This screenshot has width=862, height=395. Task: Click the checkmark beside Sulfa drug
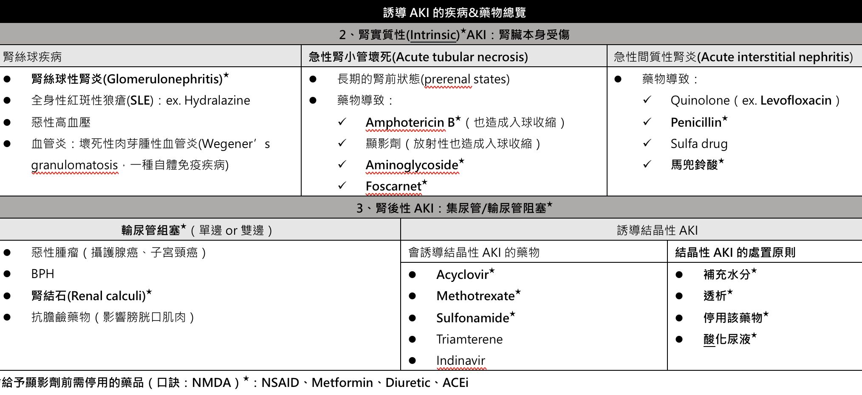coord(647,143)
